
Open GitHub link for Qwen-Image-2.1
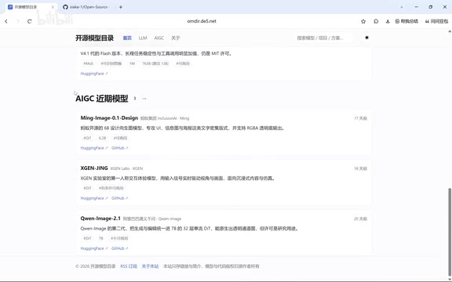point(119,248)
